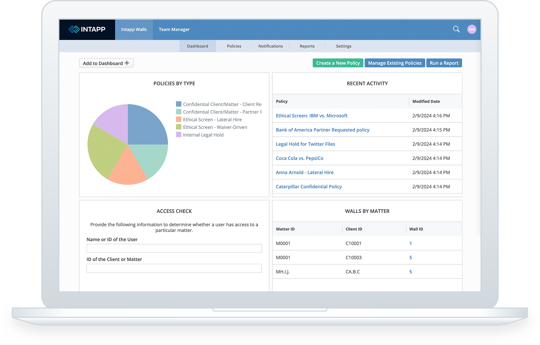This screenshot has height=345, width=540.
Task: Open the Ethical Screen: IBM vs. Microsoft policy
Action: pos(311,116)
